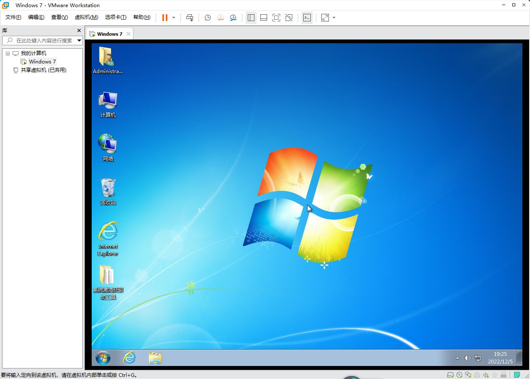Select the 系统激活及驱动工具 folder icon

108,282
